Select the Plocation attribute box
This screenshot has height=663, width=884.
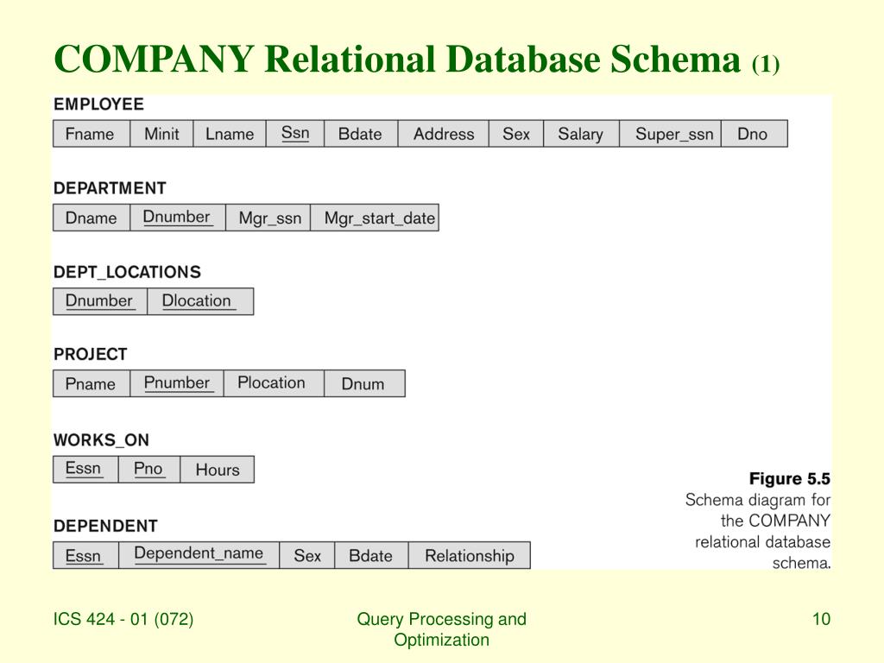coord(274,383)
